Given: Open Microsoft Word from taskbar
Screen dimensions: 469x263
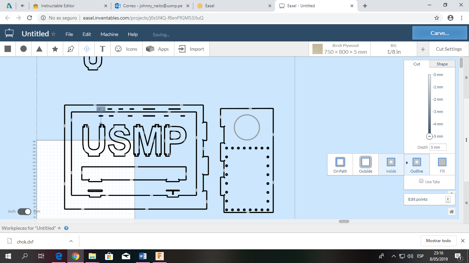Looking at the screenshot, I should click(143, 256).
